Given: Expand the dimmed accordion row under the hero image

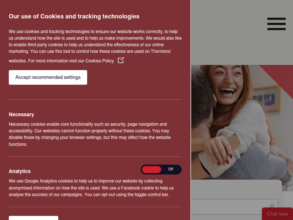Looking at the screenshot, I should pyautogui.click(x=235, y=207).
